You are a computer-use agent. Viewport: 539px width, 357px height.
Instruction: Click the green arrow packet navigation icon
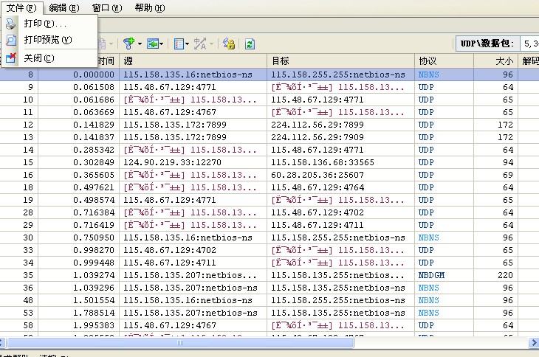tap(152, 44)
